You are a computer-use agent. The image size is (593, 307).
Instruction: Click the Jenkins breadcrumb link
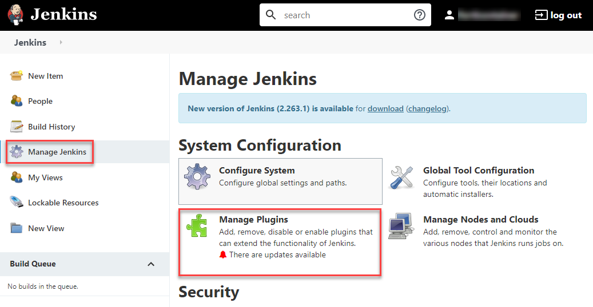[x=30, y=42]
